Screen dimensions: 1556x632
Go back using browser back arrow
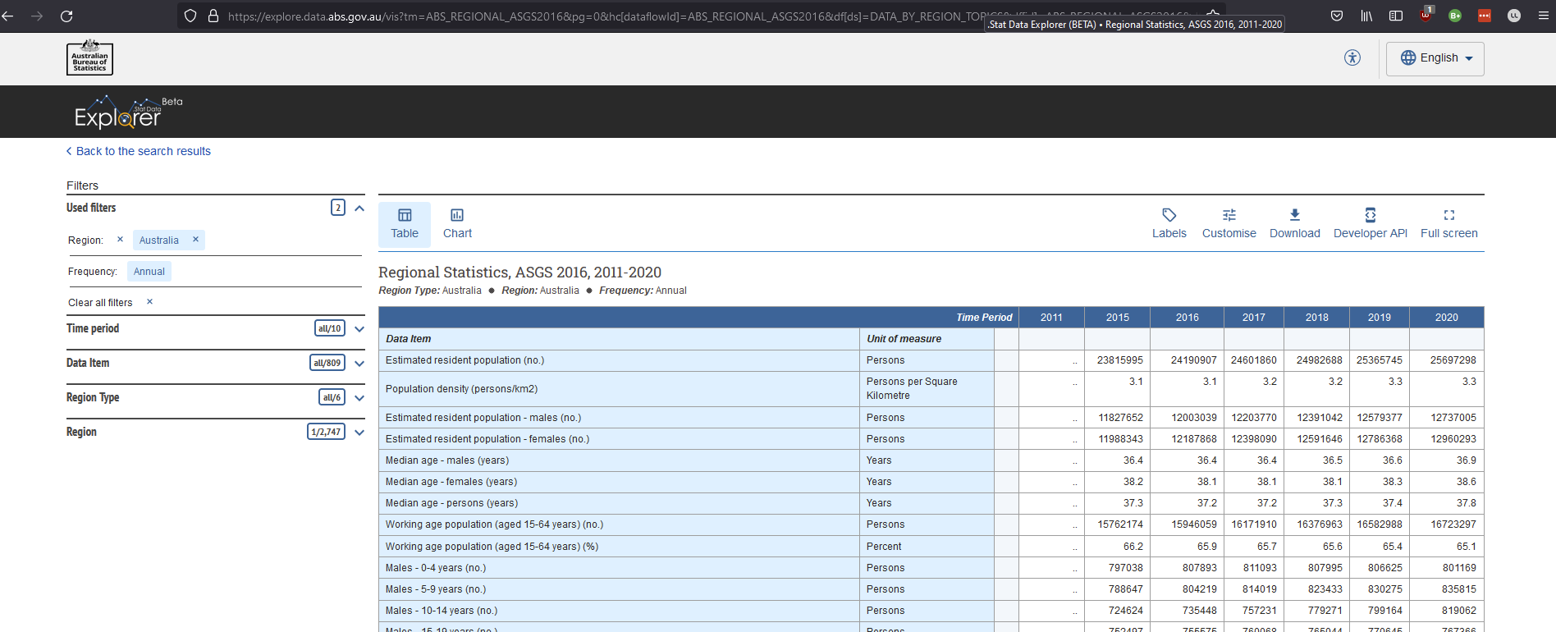coord(7,16)
